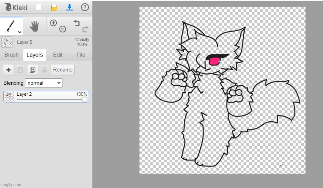Delete the selected layer trash icon

tap(20, 70)
